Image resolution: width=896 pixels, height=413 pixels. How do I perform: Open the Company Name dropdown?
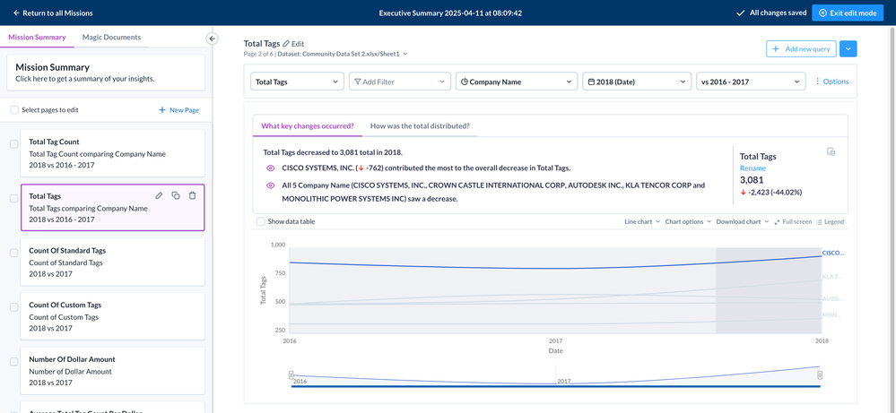click(x=516, y=82)
